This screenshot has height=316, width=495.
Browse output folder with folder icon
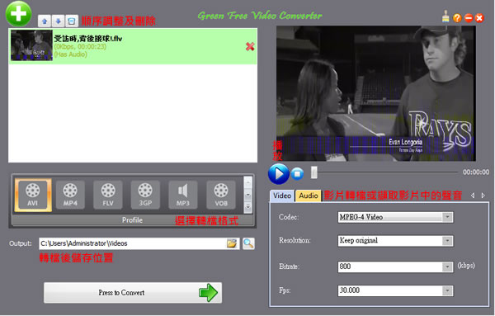pyautogui.click(x=232, y=243)
